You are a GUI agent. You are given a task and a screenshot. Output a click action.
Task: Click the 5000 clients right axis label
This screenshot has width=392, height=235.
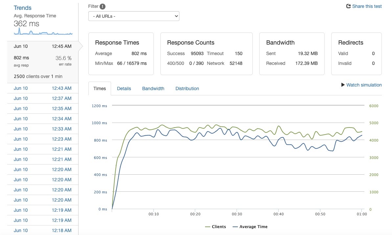pyautogui.click(x=374, y=123)
